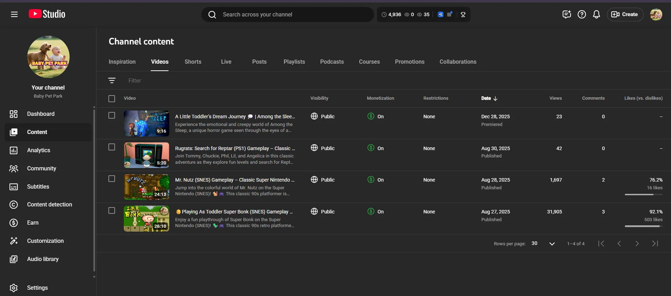Switch to the Shorts tab
This screenshot has width=671, height=296.
193,62
